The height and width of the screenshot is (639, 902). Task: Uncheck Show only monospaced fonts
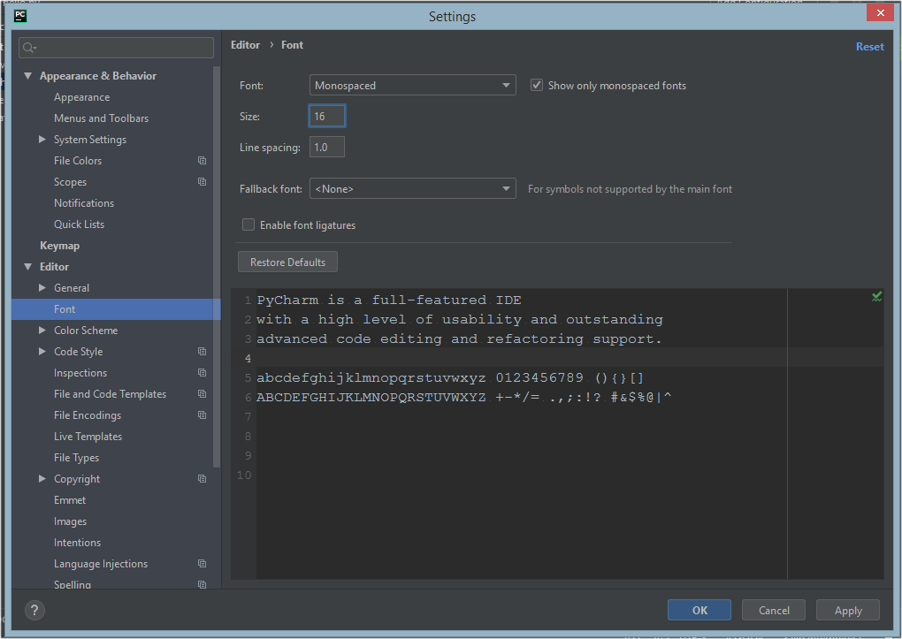click(x=537, y=85)
